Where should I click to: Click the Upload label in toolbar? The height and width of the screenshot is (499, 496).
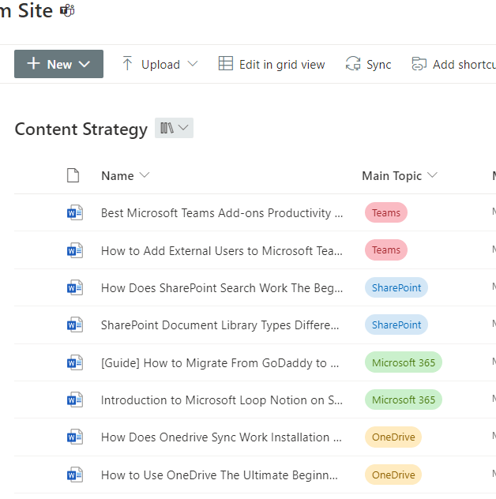(x=161, y=65)
